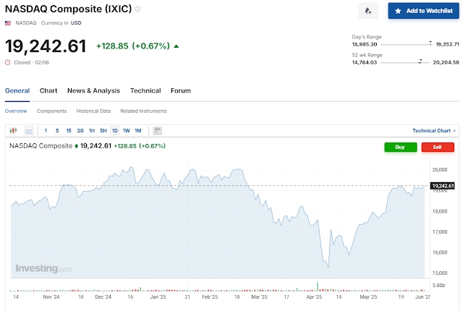Click the large 19,242.61 index price

pyautogui.click(x=46, y=46)
